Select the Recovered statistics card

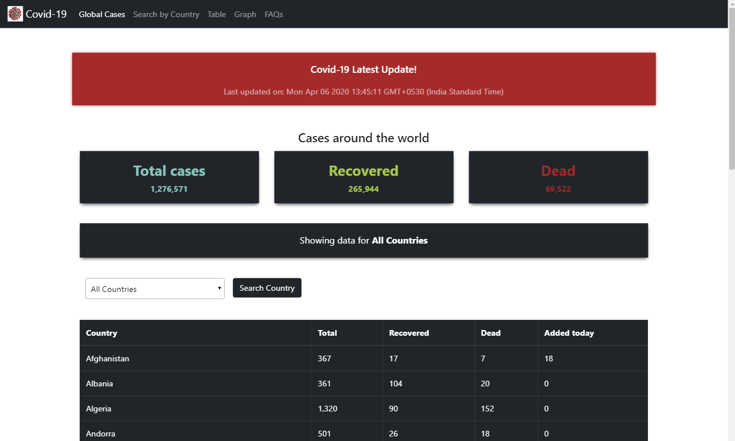[x=364, y=177]
